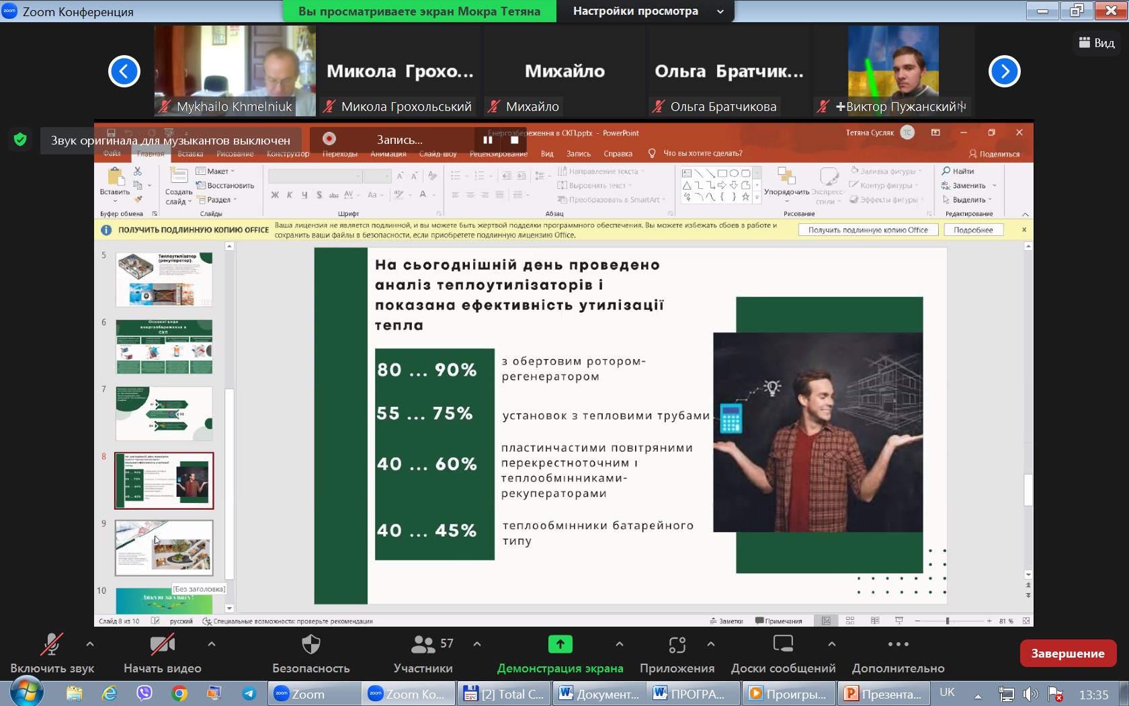
Task: Open Безопасность security options
Action: (x=310, y=654)
